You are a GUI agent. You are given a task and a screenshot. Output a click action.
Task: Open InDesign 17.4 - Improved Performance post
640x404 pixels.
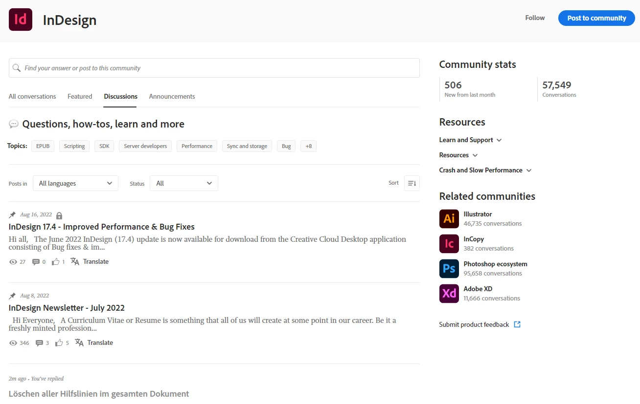[102, 227]
